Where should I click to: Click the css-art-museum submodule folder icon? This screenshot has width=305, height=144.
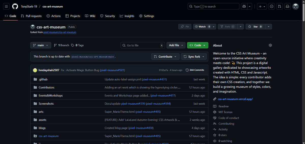click(x=35, y=136)
